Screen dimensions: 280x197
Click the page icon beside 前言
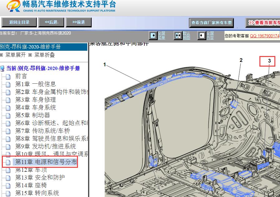pyautogui.click(x=8, y=77)
